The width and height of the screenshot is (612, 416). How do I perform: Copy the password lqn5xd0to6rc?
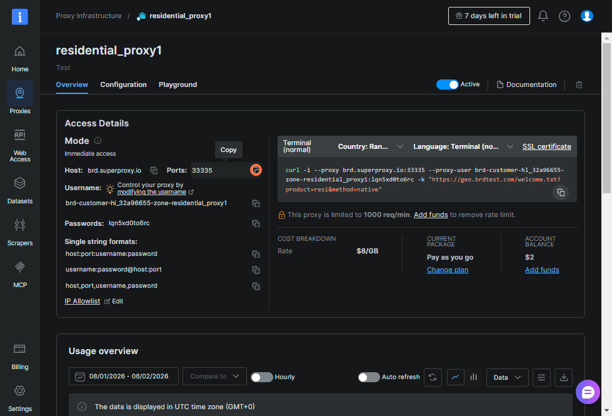256,223
